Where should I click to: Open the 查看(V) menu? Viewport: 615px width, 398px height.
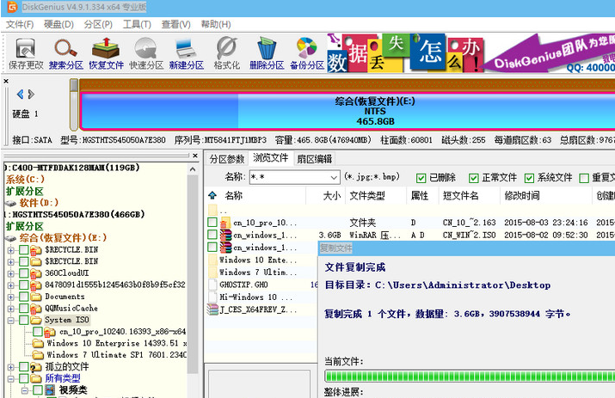pyautogui.click(x=176, y=24)
